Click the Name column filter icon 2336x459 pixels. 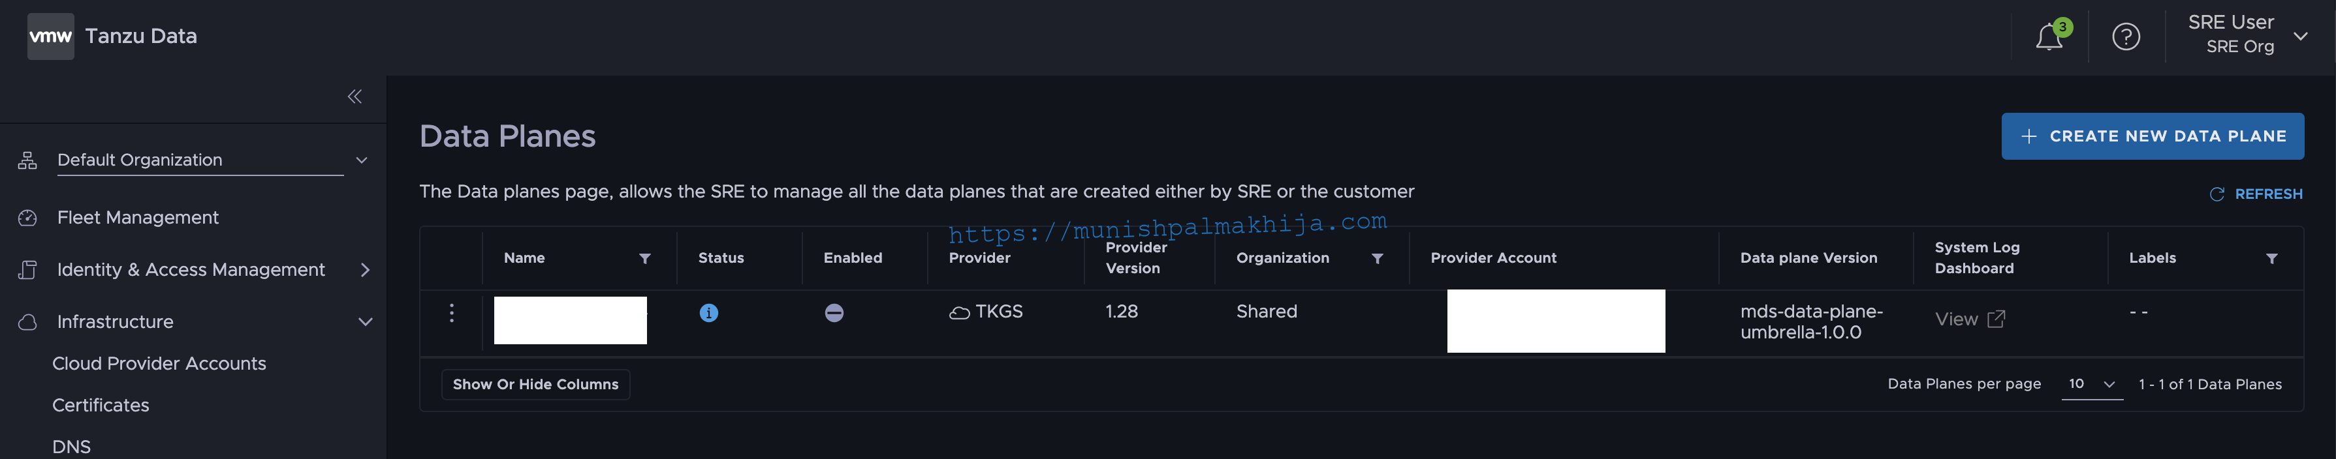point(645,258)
